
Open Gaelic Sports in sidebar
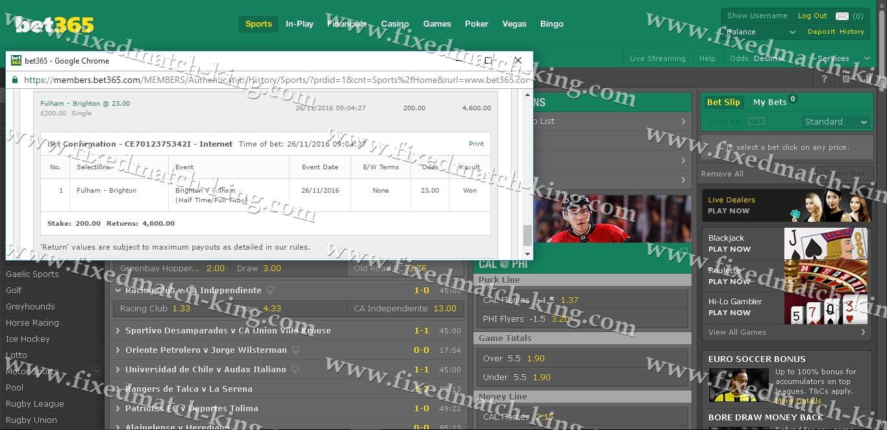pyautogui.click(x=32, y=274)
